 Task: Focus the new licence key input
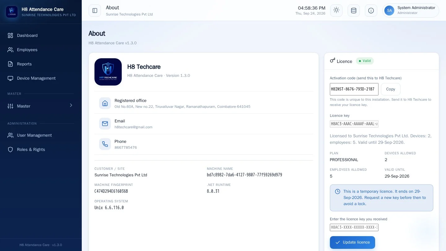click(354, 227)
